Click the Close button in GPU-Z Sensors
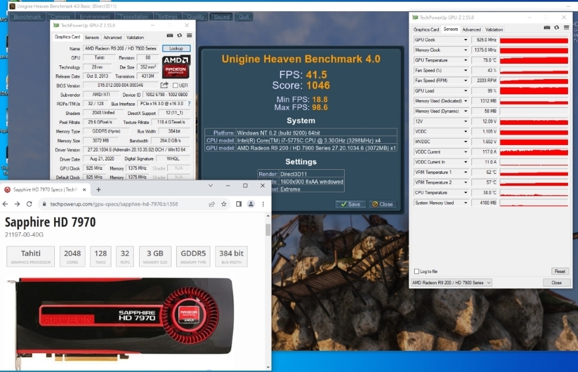The image size is (578, 372). 557,283
